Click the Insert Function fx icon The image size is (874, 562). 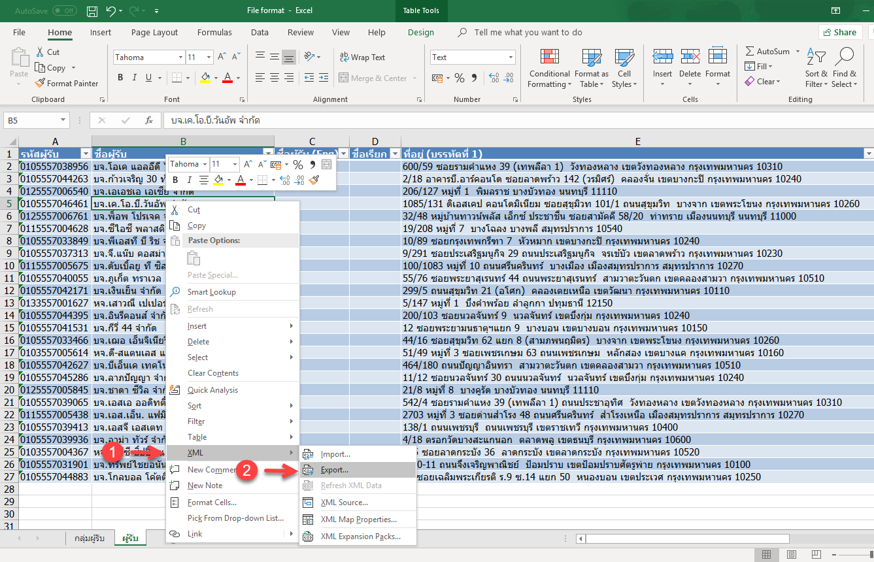coord(149,120)
